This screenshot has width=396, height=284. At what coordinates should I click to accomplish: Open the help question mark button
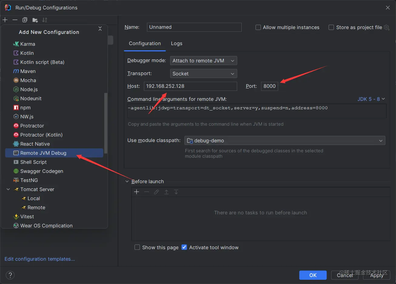(x=10, y=275)
